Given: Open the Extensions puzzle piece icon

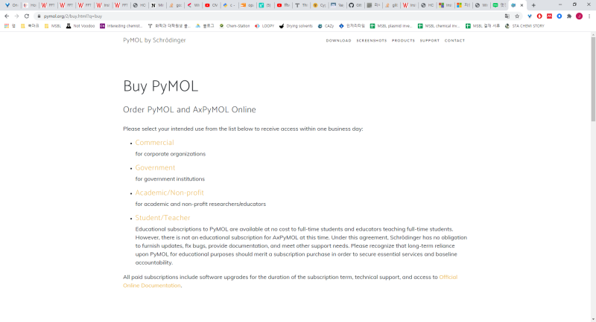Looking at the screenshot, I should pyautogui.click(x=569, y=16).
